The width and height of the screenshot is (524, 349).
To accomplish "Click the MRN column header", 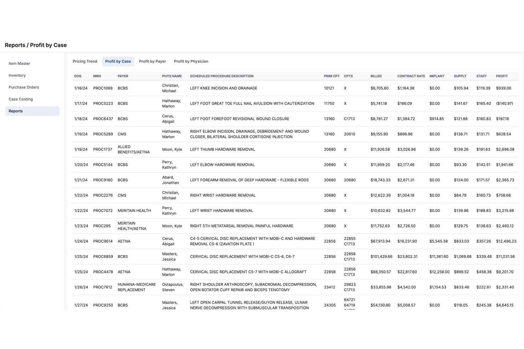I will [97, 76].
